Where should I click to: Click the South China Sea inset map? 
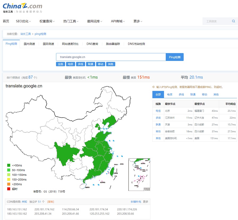pyautogui.click(x=139, y=175)
